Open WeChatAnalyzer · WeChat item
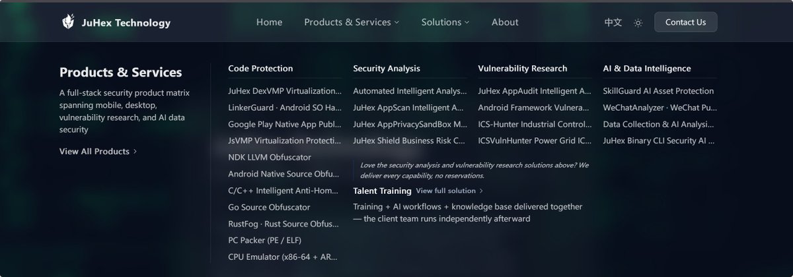Screen dimensions: 793x277 point(660,108)
